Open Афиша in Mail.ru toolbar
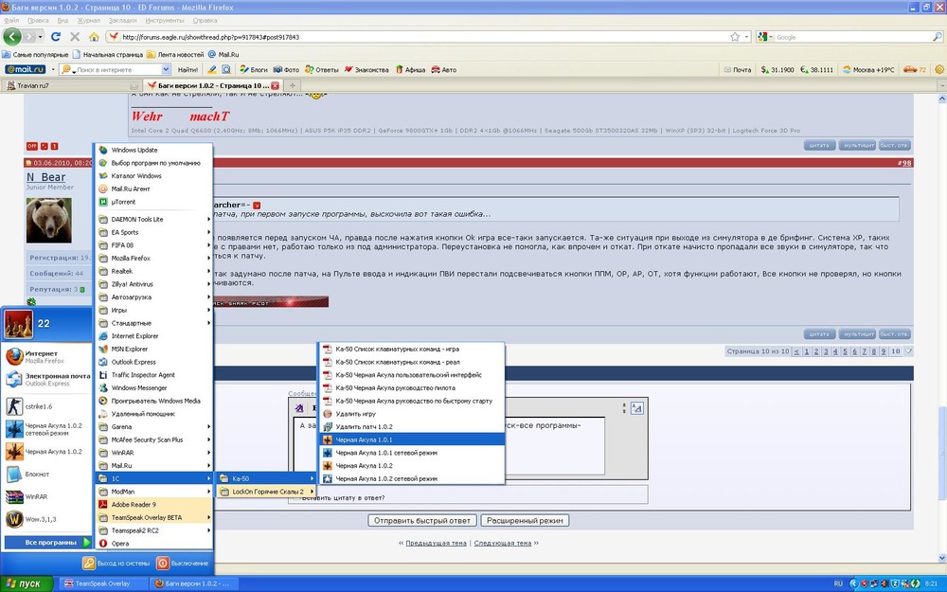 410,69
